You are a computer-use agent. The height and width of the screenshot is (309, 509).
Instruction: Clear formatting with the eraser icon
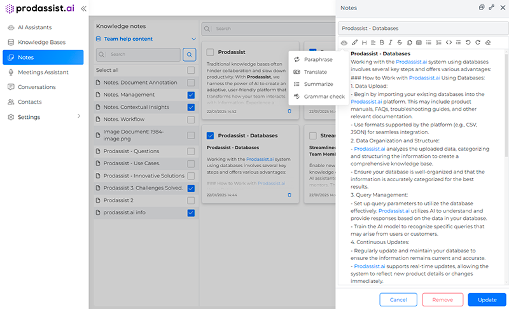click(x=487, y=43)
